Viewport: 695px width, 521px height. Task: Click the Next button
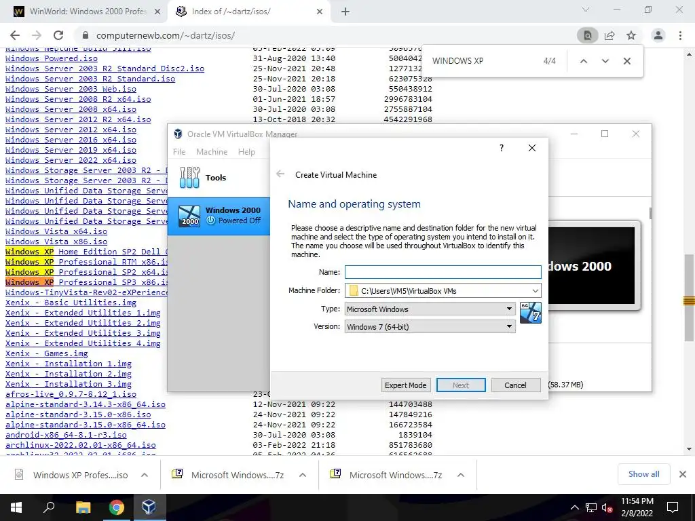pyautogui.click(x=461, y=385)
